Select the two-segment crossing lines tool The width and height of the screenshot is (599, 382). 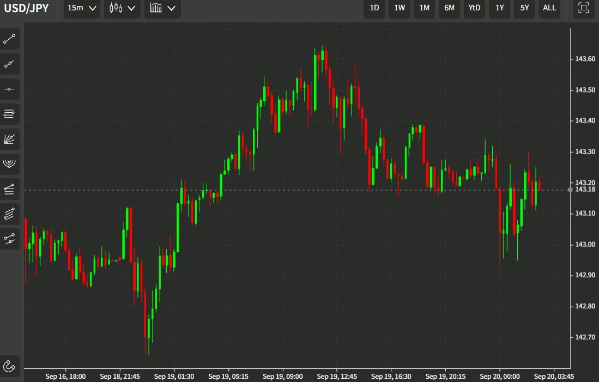click(x=9, y=239)
